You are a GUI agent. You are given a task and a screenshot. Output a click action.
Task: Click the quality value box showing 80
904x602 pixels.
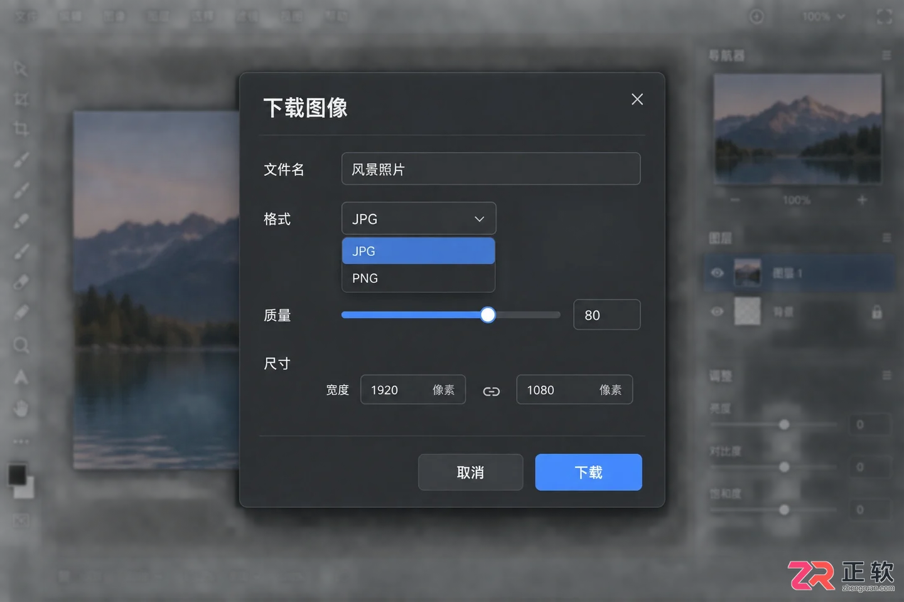[606, 315]
